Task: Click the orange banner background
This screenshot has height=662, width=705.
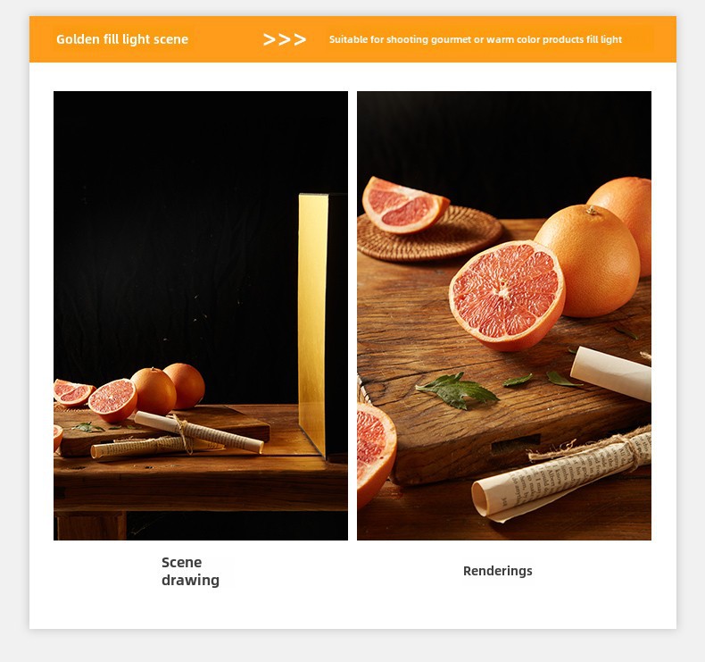Action: tap(352, 39)
